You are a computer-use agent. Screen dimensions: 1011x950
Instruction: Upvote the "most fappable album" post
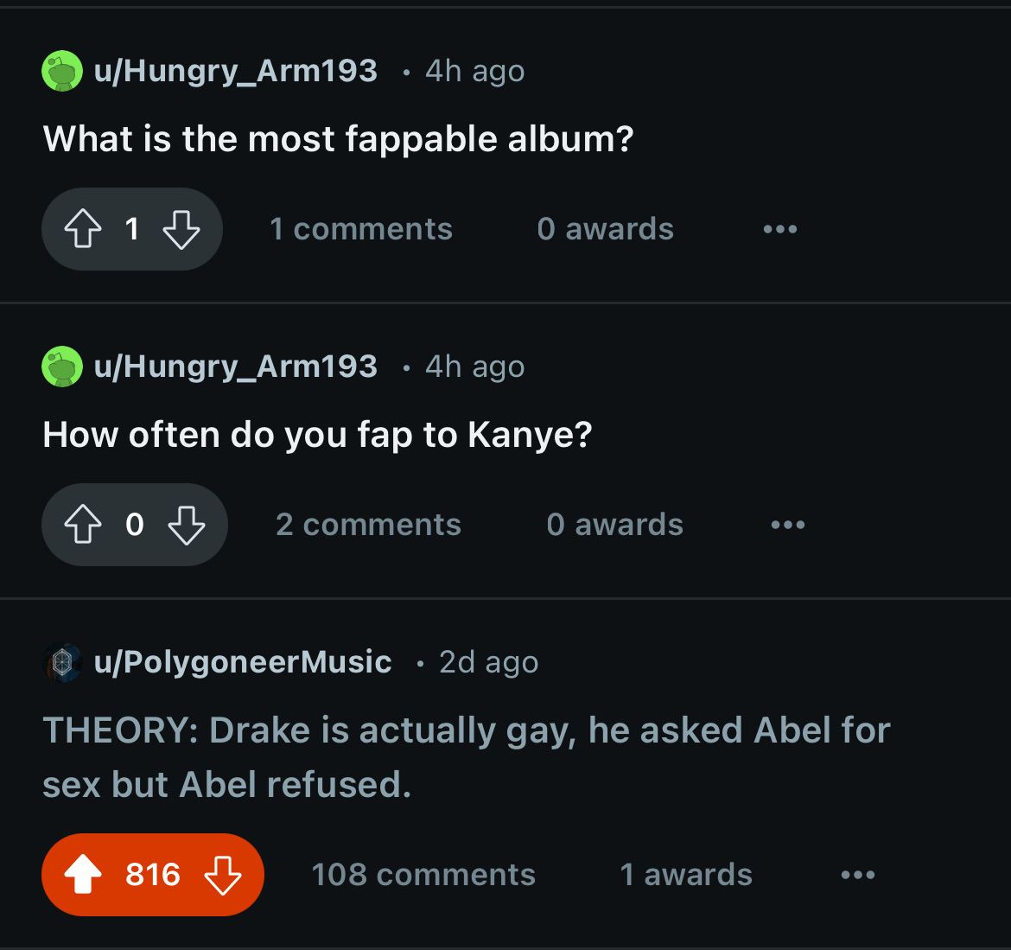tap(82, 230)
